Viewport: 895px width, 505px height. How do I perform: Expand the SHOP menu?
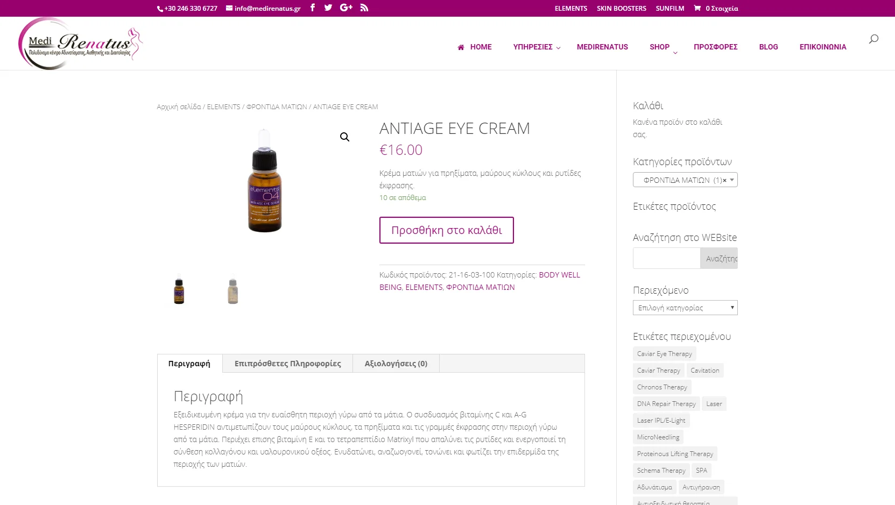pos(663,47)
